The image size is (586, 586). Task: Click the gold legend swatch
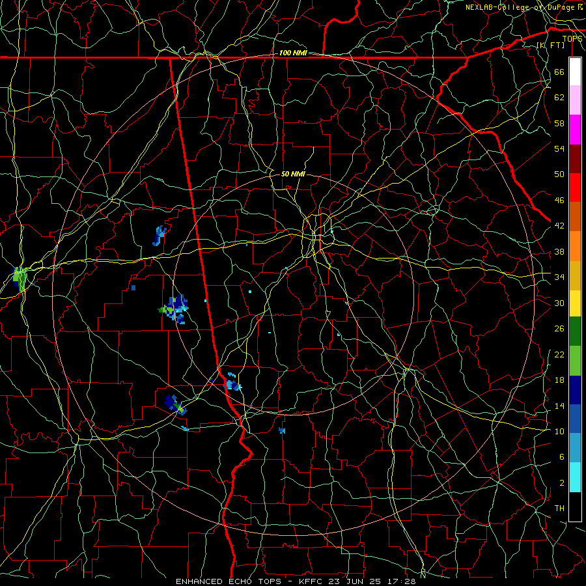[x=575, y=275]
